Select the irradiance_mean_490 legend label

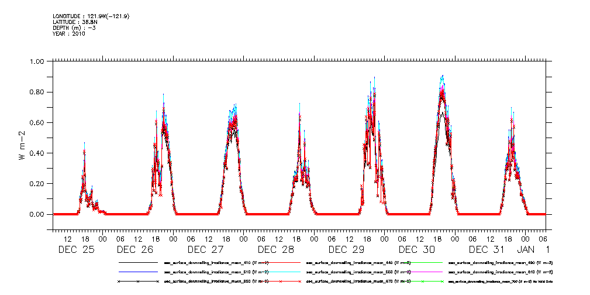501,262
